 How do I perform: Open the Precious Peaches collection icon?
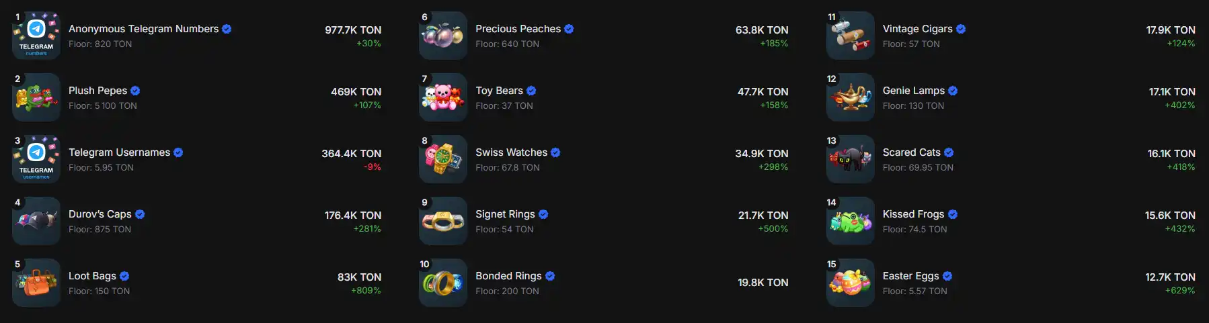point(443,36)
